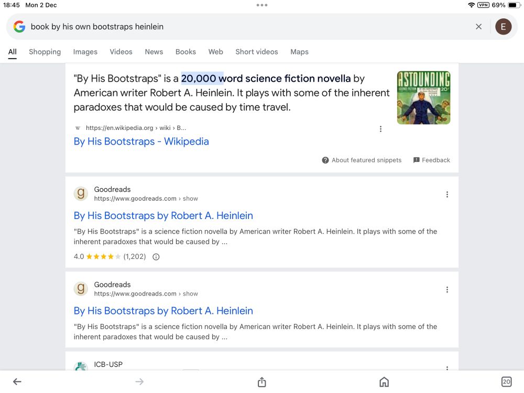Switch to the Web tab

tap(215, 52)
